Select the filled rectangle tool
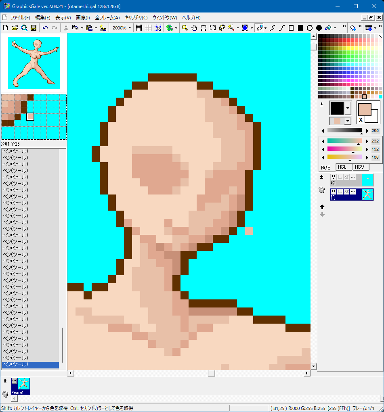The image size is (384, 412). [x=300, y=28]
